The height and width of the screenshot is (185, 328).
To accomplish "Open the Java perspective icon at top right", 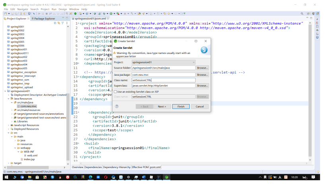I will point(313,14).
